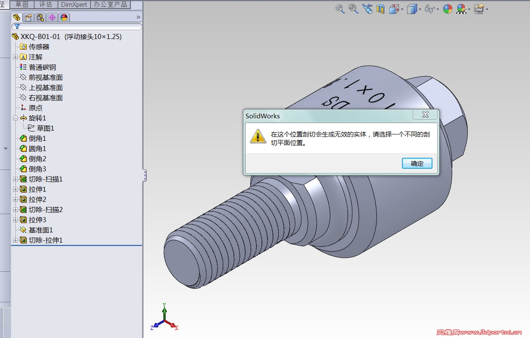Select the 草图1 sketch item

click(x=41, y=128)
